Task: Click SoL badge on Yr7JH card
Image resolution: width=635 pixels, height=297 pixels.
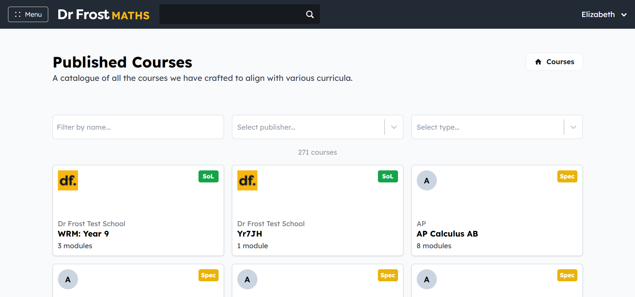Action: pos(388,176)
